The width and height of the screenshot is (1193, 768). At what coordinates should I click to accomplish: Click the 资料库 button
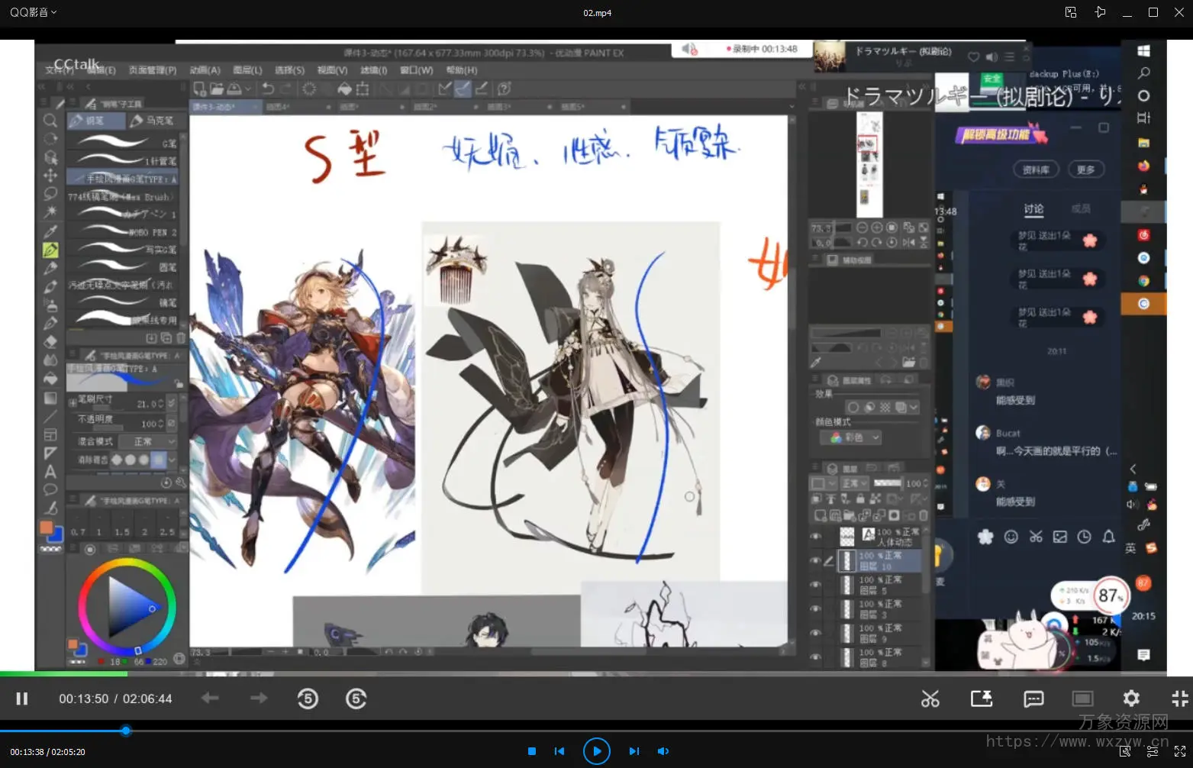pyautogui.click(x=1036, y=169)
